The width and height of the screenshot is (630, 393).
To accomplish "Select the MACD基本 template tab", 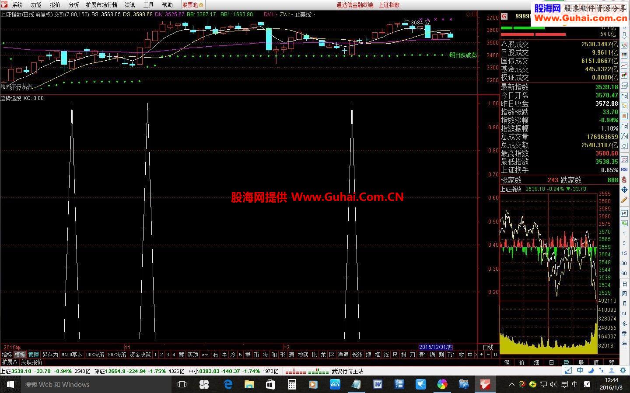I will (72, 355).
